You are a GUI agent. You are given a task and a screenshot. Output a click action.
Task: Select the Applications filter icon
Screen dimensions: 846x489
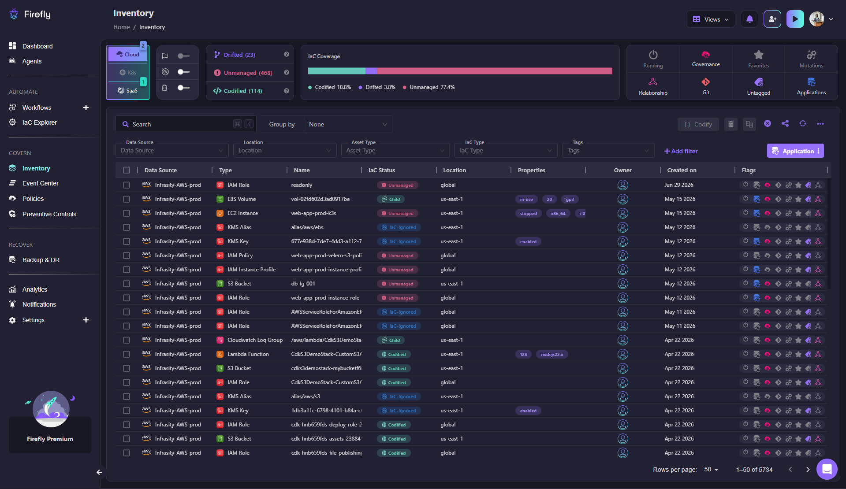811,86
